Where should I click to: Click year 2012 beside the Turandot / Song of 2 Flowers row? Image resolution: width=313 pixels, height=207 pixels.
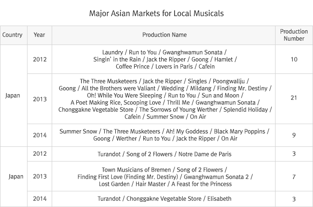(40, 154)
